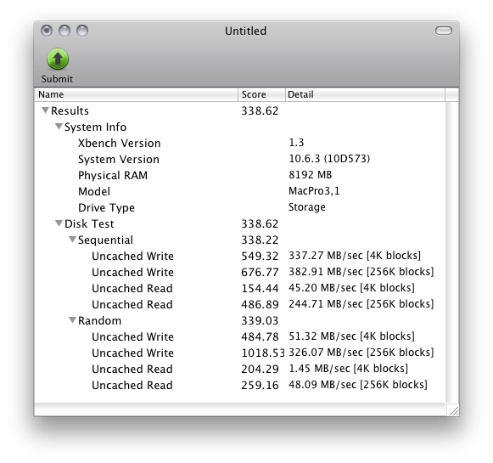
Task: Collapse the Sequential results group
Action: (72, 240)
